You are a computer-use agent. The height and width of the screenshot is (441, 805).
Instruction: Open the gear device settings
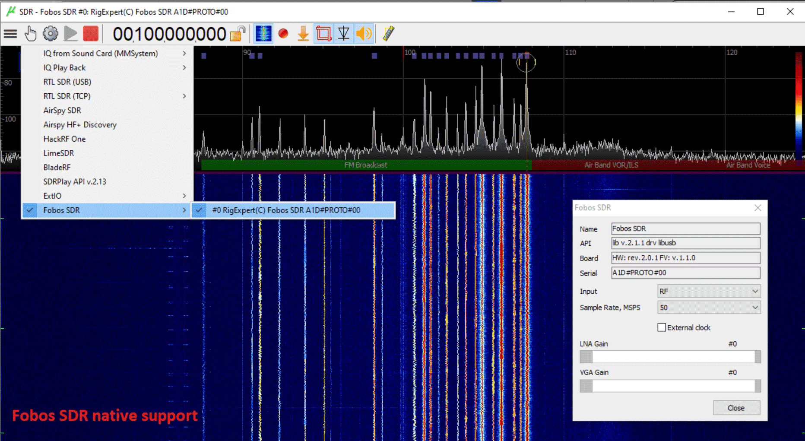pos(51,34)
